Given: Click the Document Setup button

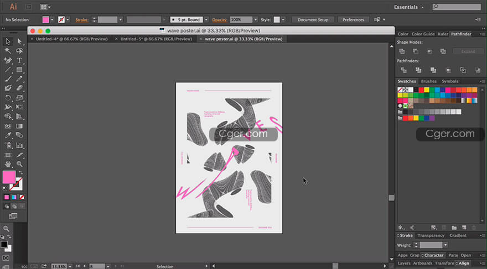Looking at the screenshot, I should pos(313,20).
